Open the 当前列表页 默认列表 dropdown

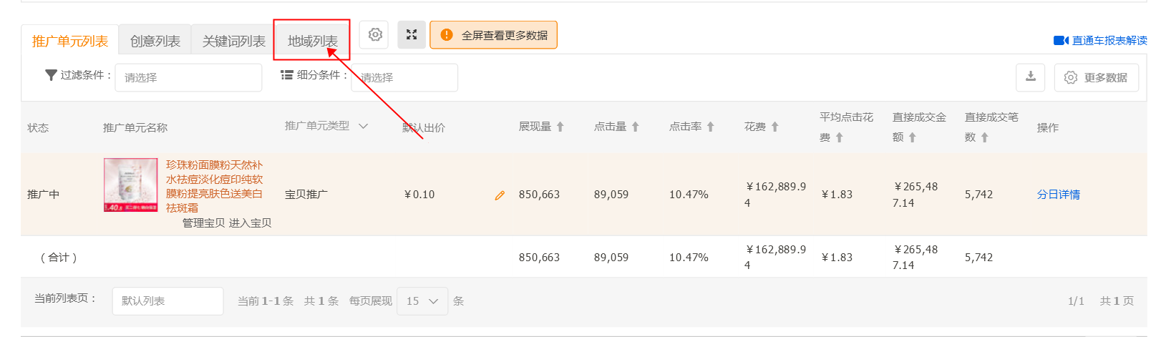pos(168,301)
